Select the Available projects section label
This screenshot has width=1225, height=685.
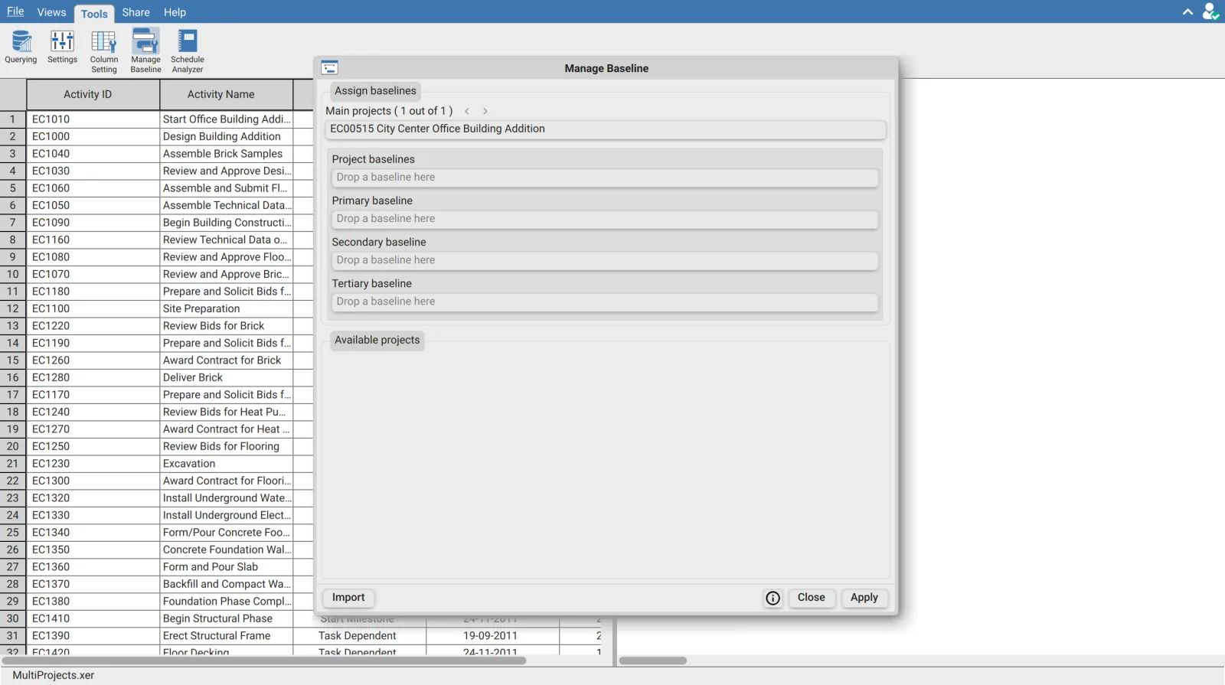pos(377,341)
